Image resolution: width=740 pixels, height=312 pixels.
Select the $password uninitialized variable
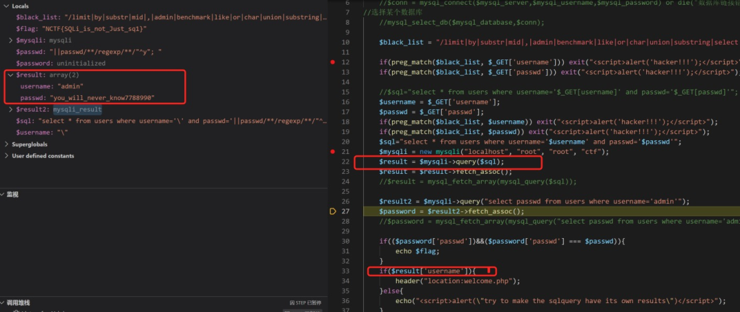pos(60,63)
